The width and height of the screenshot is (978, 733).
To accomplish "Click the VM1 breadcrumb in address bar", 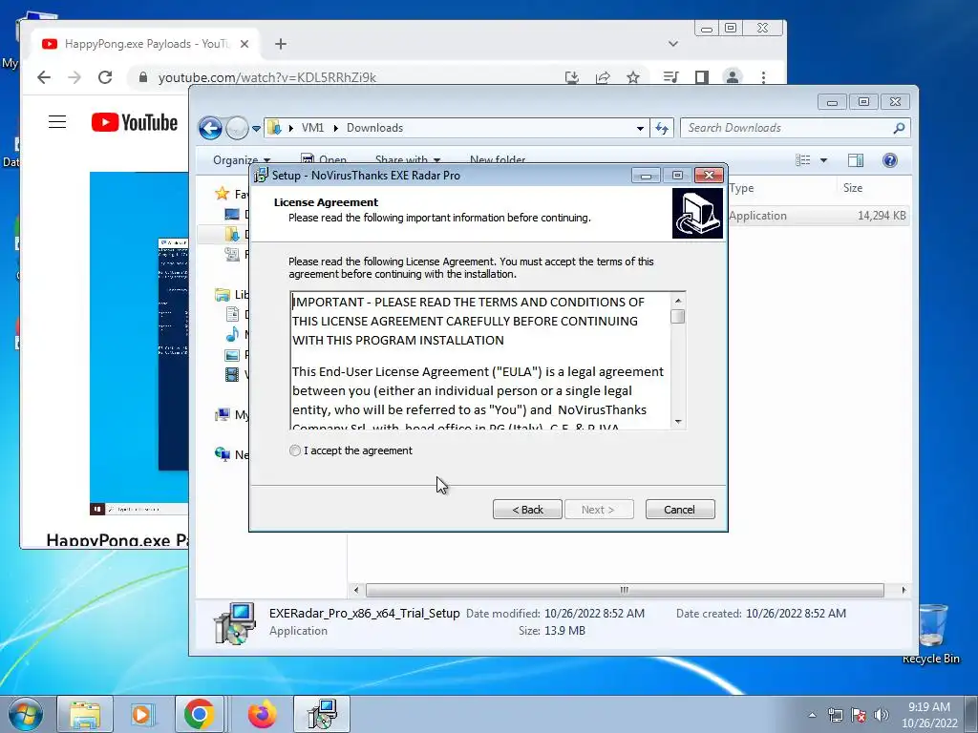I will coord(312,128).
